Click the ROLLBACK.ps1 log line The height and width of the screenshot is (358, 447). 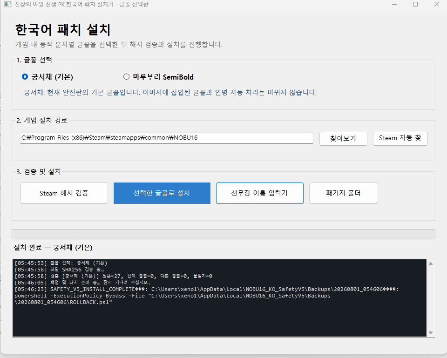click(x=63, y=303)
